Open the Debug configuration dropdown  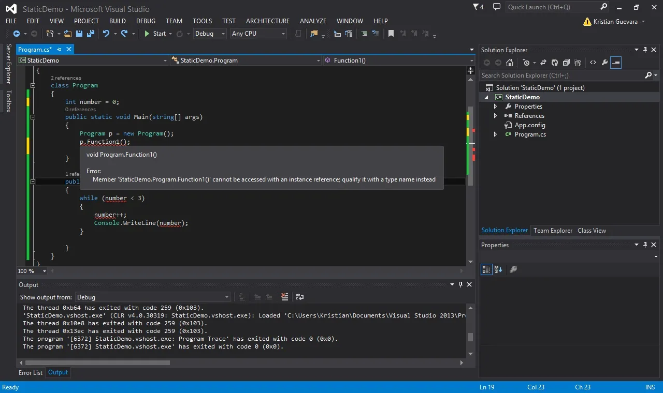(x=210, y=34)
